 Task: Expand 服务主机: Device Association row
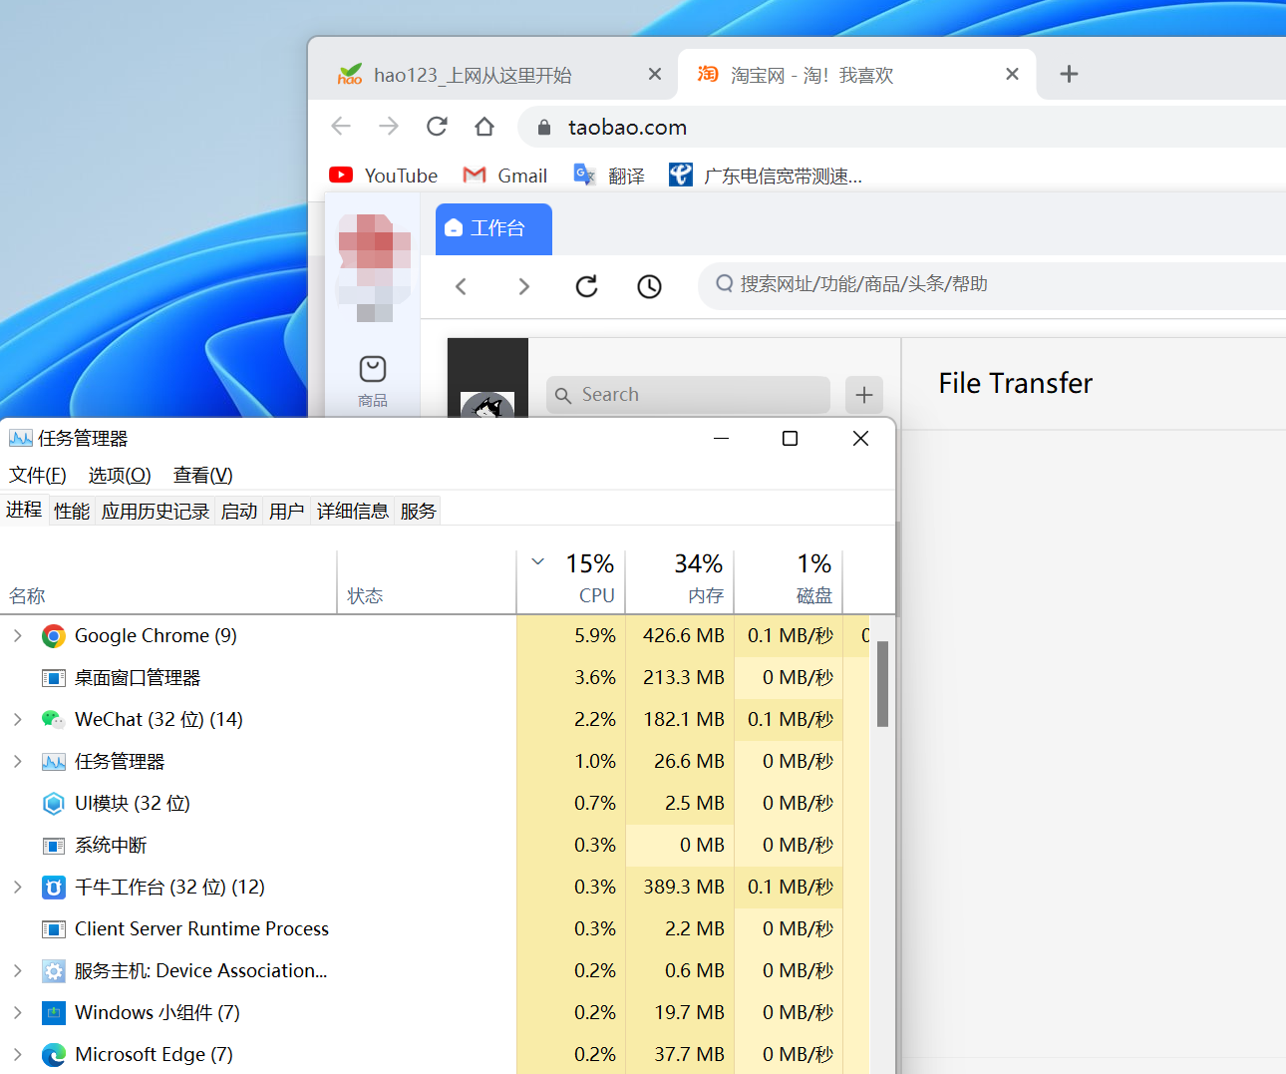point(17,970)
